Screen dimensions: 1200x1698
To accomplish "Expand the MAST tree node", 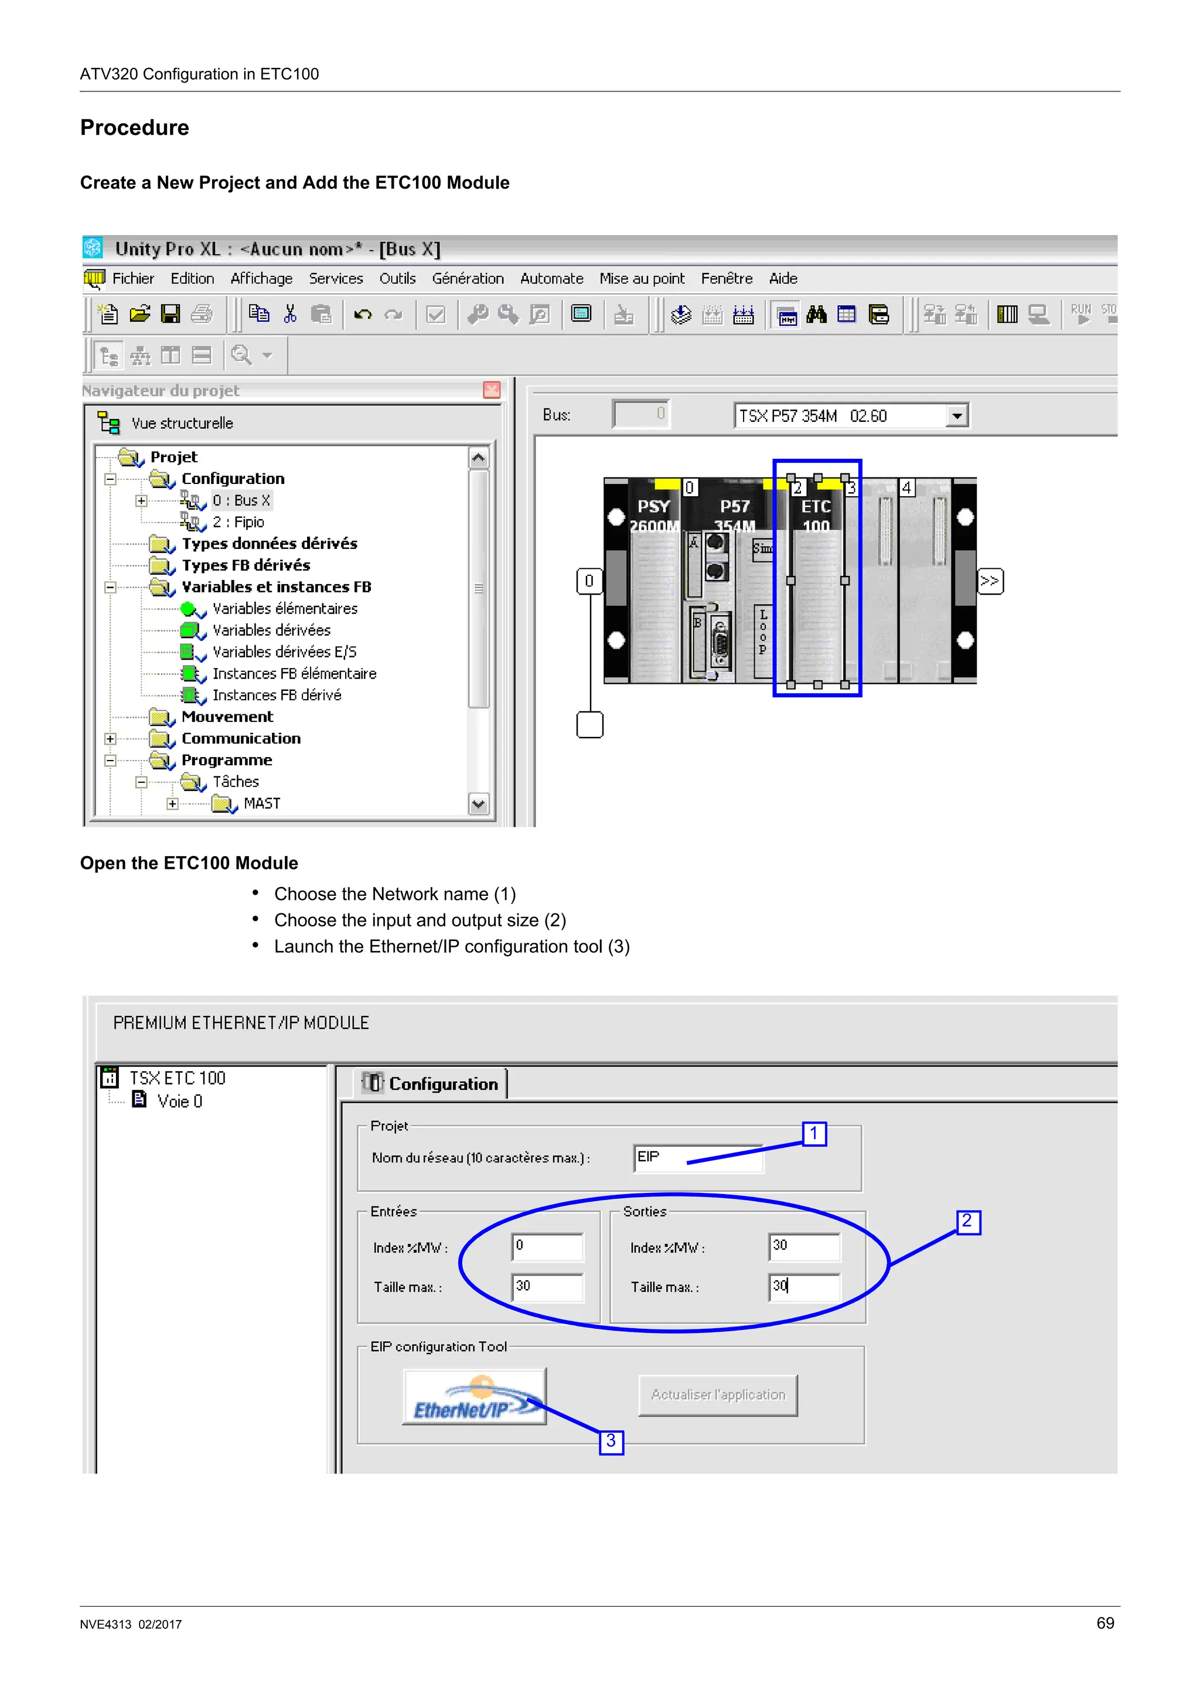I will point(172,804).
